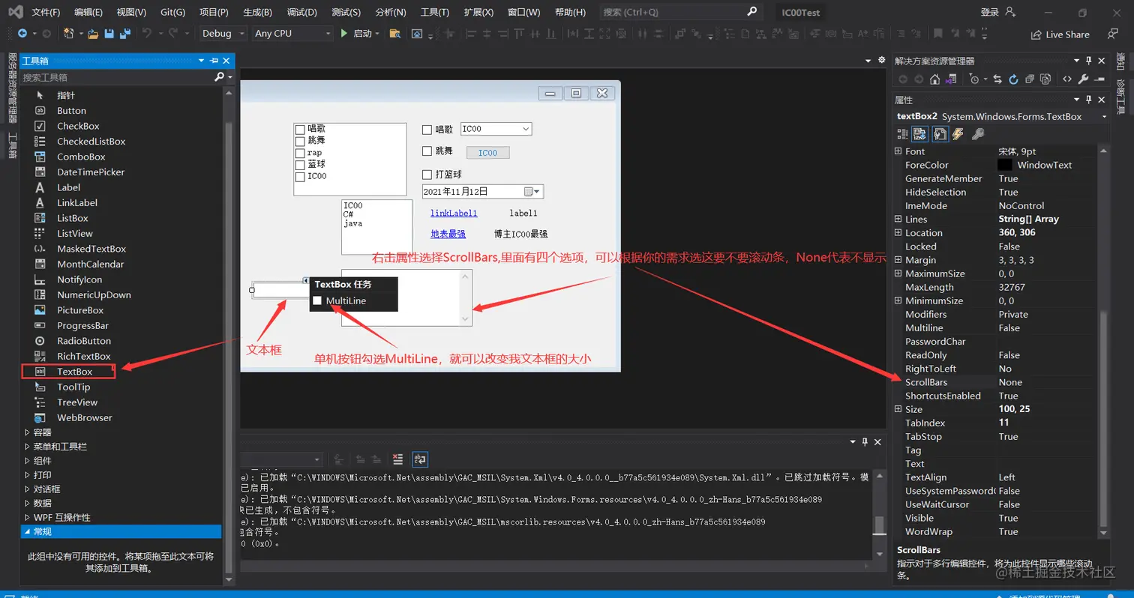Click the linkLabel1 link on the form
The height and width of the screenshot is (598, 1134).
[454, 214]
